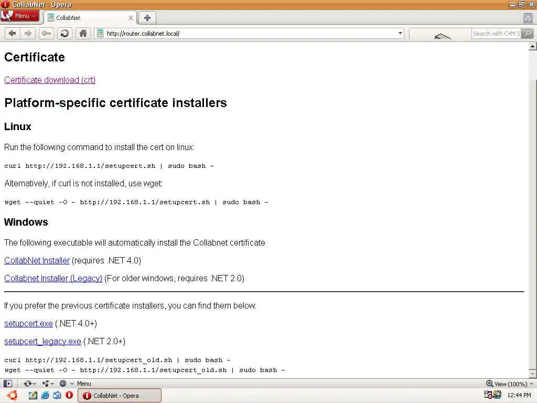This screenshot has height=403, width=537.
Task: Launch Internet Explorer quick launch icon
Action: click(45, 396)
